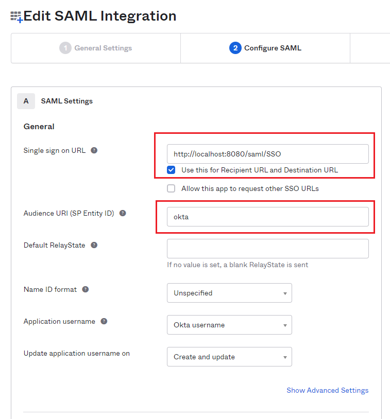This screenshot has width=390, height=419.
Task: Click the Application username label text
Action: click(59, 321)
